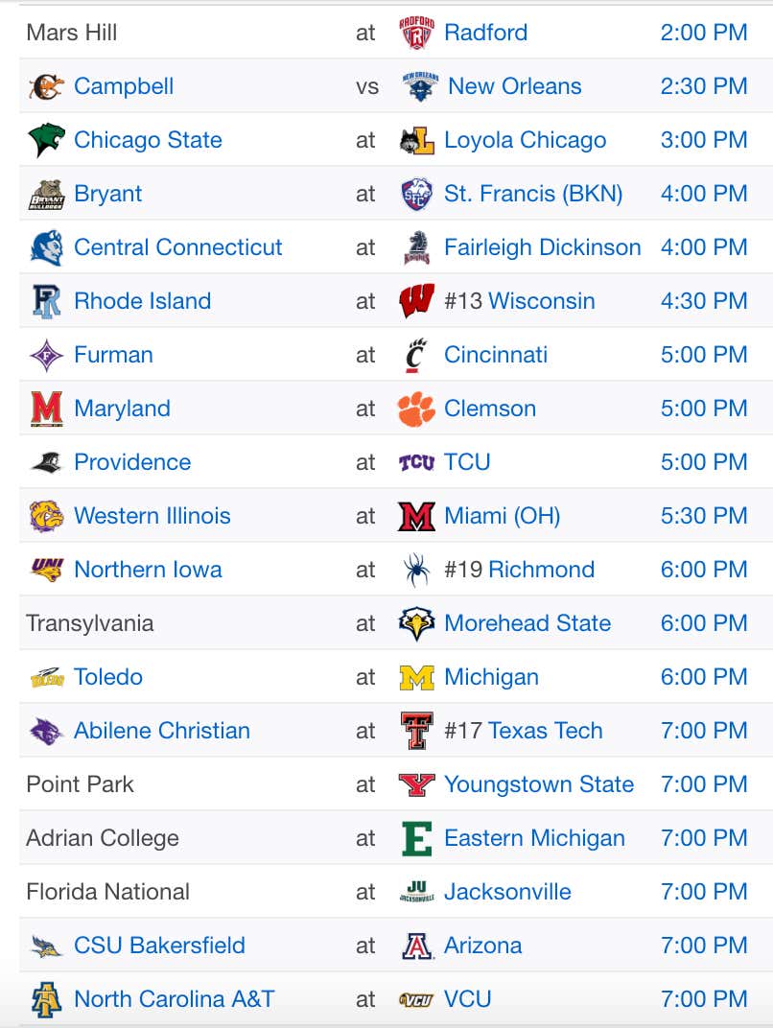Screen dimensions: 773x1028
Task: Click the Morehead State eagle logo
Action: pyautogui.click(x=416, y=623)
